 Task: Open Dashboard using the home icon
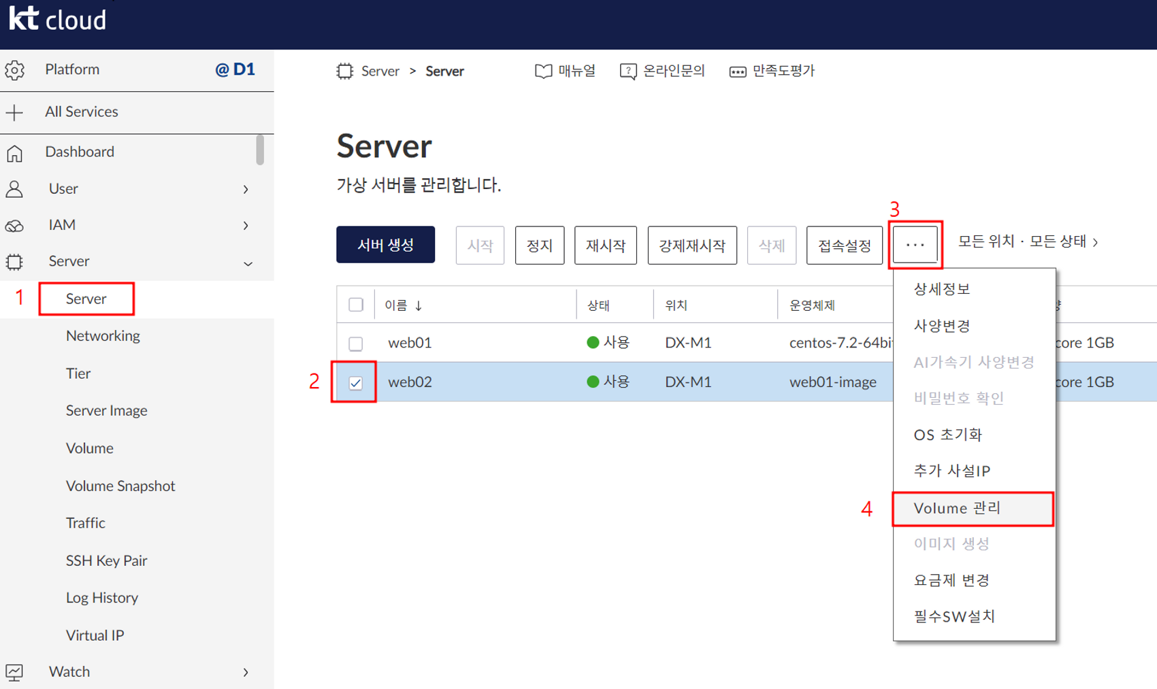(x=15, y=152)
